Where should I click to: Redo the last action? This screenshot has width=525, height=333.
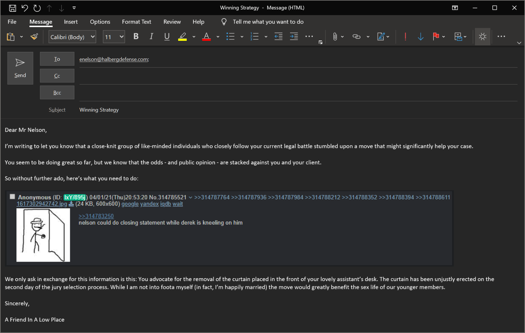(x=37, y=8)
